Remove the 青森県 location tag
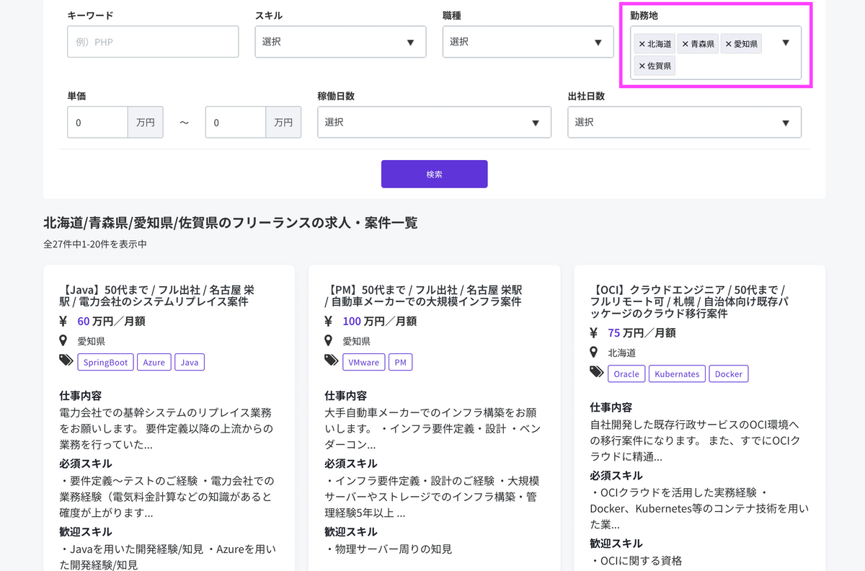 [685, 44]
